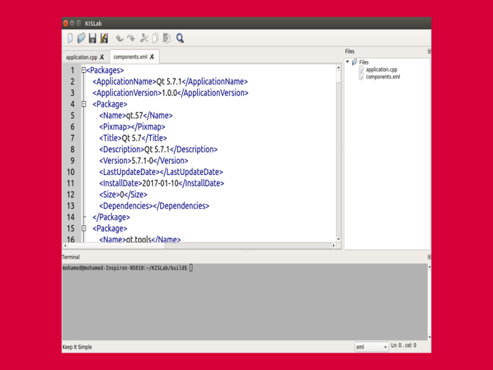Image resolution: width=493 pixels, height=370 pixels.
Task: Close the components.xml tab
Action: click(152, 57)
